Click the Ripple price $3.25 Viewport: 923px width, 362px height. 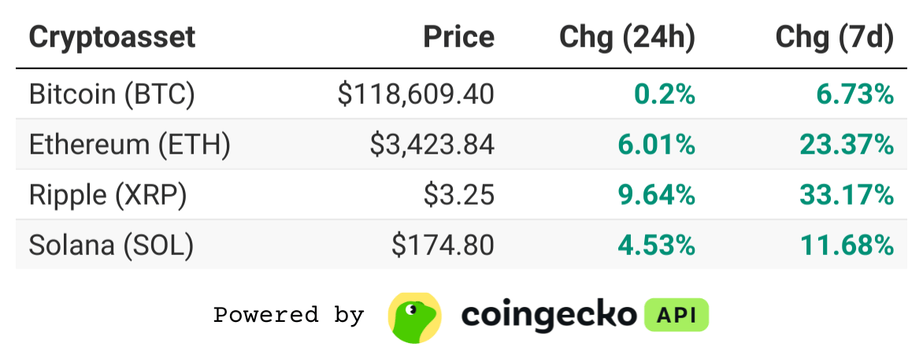459,195
